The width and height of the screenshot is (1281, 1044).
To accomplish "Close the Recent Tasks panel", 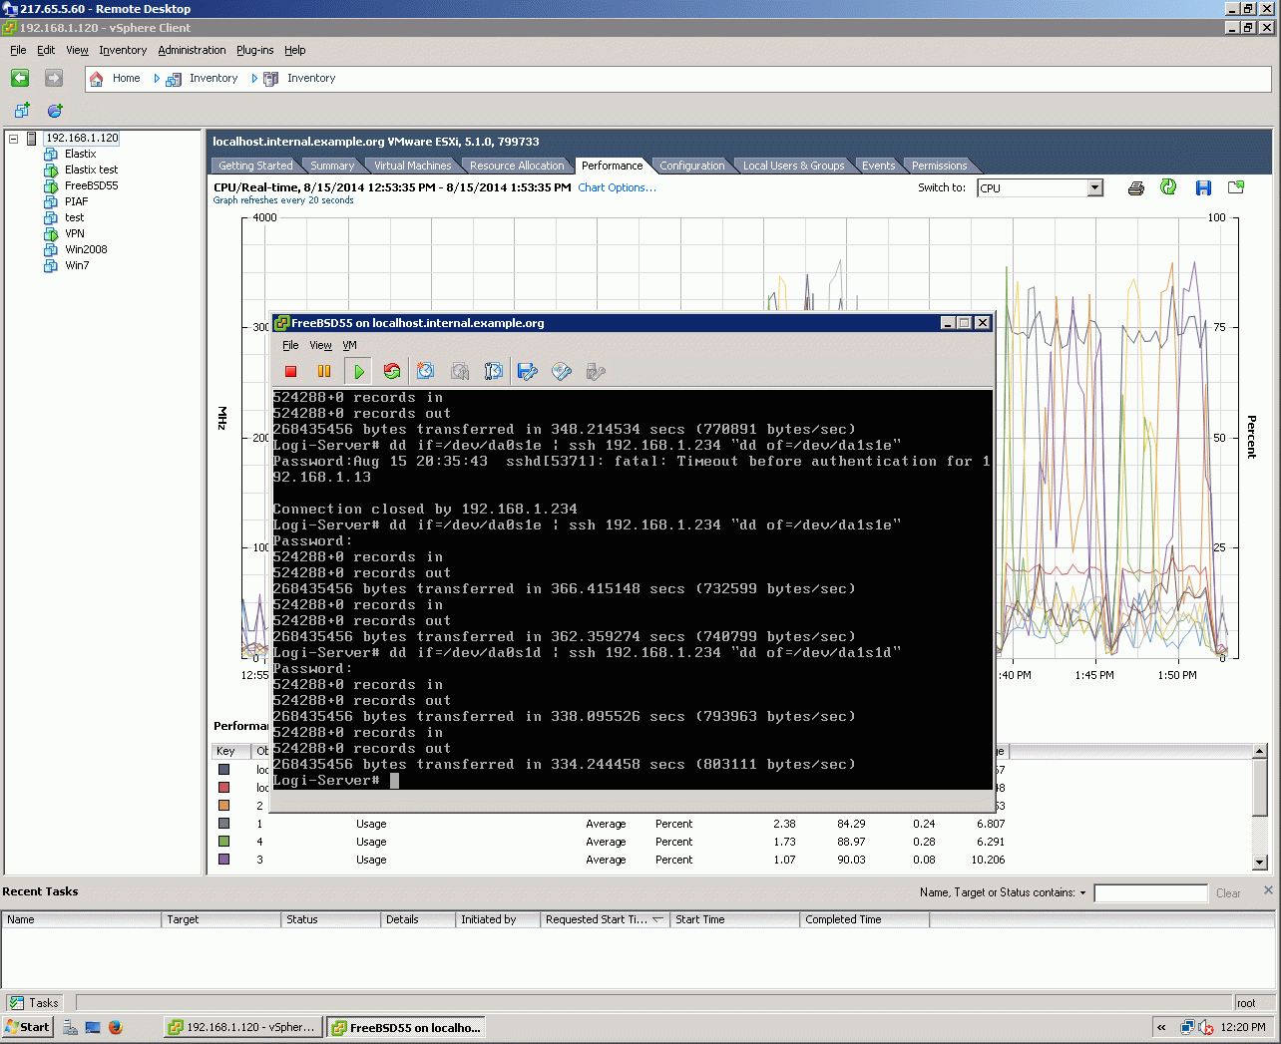I will click(1268, 890).
